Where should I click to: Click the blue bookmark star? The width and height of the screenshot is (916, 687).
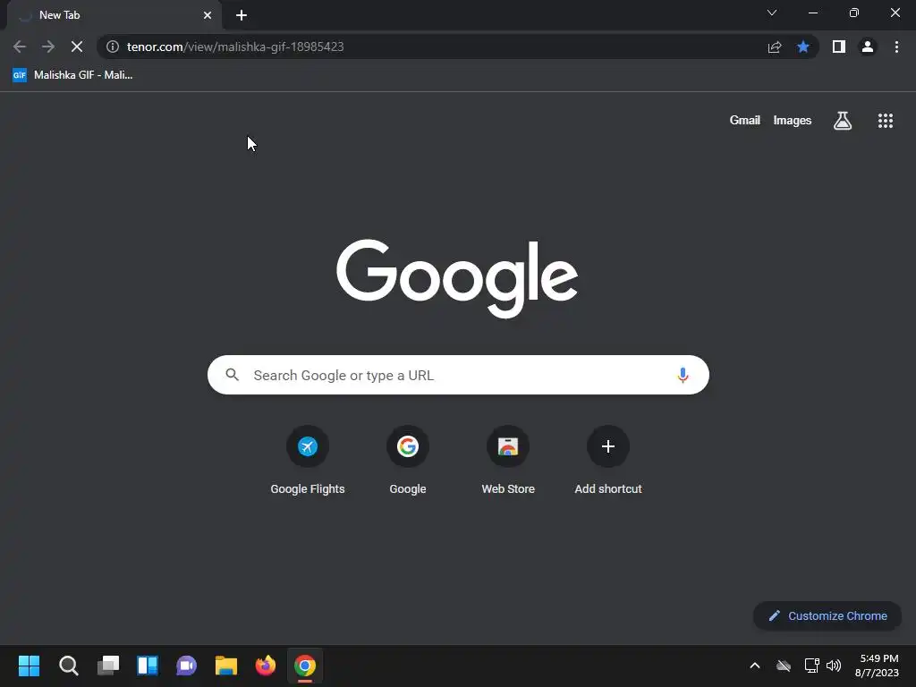click(803, 47)
